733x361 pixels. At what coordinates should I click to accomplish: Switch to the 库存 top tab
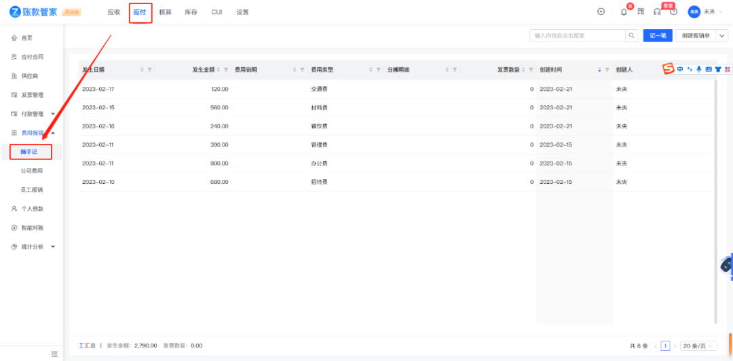[191, 12]
